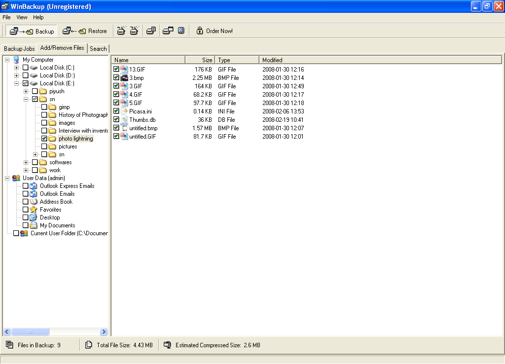This screenshot has width=505, height=364.
Task: Sort by the Size column header
Action: 200,60
